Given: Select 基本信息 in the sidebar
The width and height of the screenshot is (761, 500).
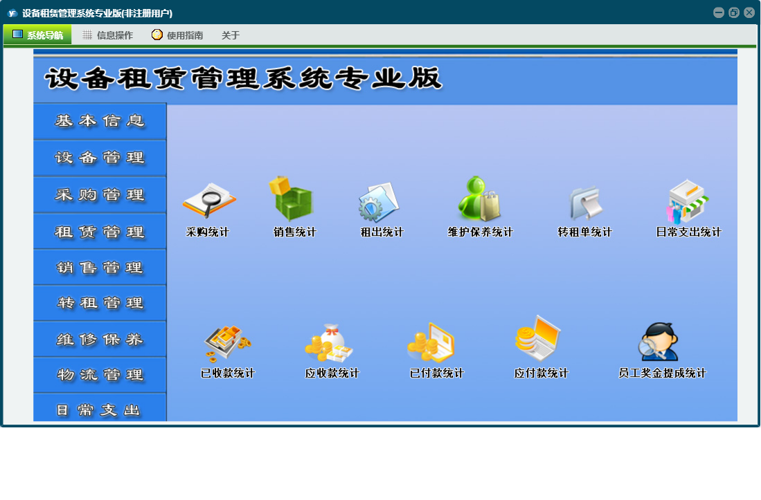Looking at the screenshot, I should pyautogui.click(x=100, y=121).
